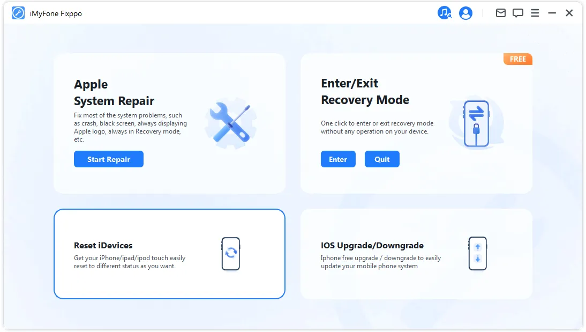Open the music search icon
586x332 pixels.
pos(445,13)
